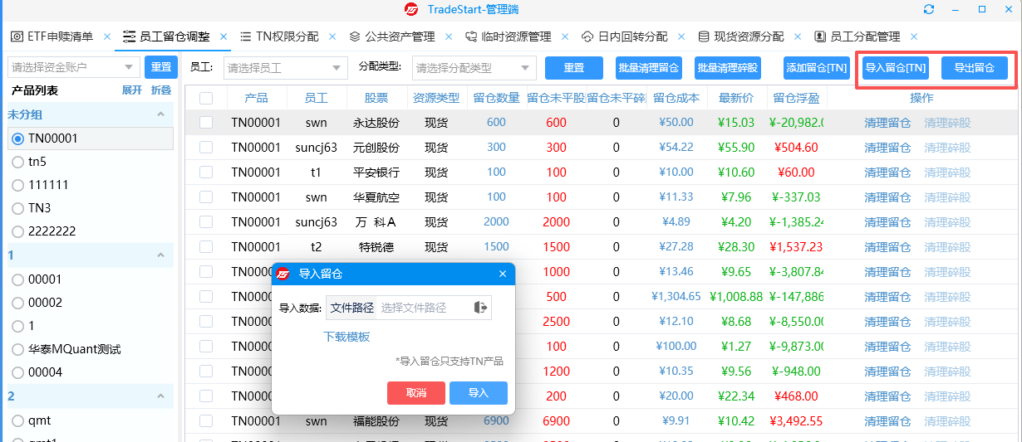The height and width of the screenshot is (442, 1022).
Task: Check the 特锐德 row checkbox
Action: pyautogui.click(x=206, y=247)
